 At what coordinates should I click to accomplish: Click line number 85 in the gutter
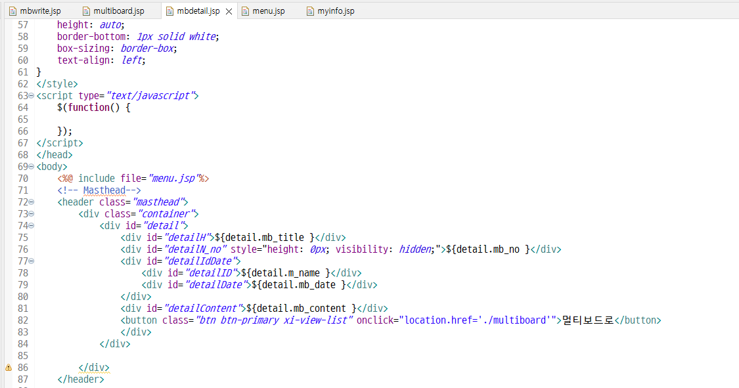23,356
